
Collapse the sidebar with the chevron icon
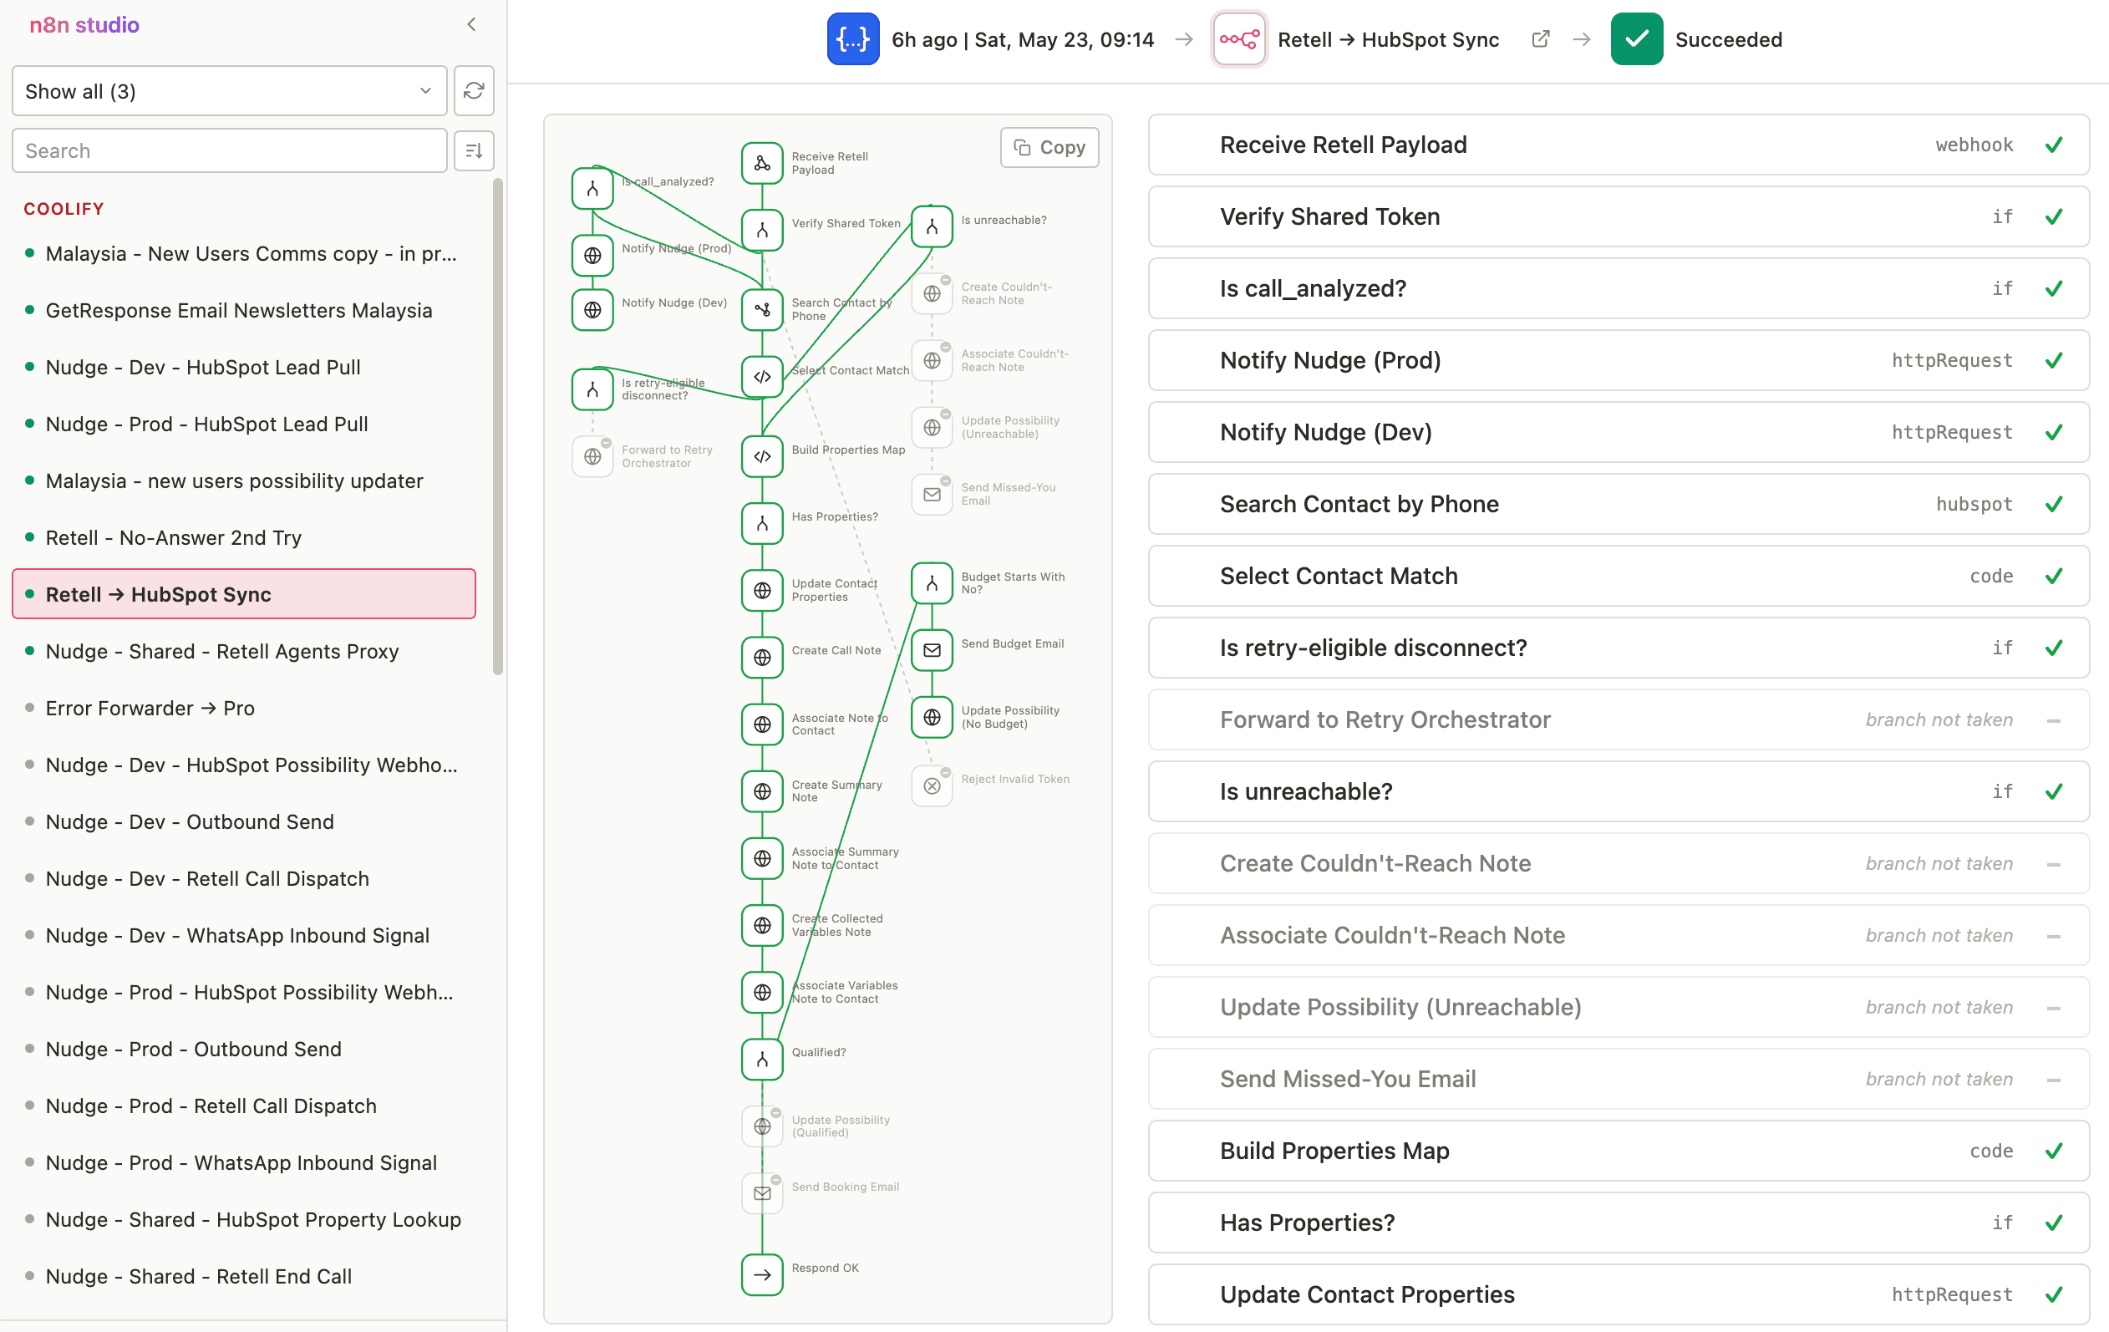[x=471, y=24]
